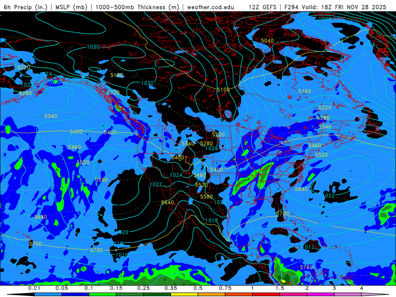The height and width of the screenshot is (297, 396).
Task: Click the 5640 label off Carolina coast
Action: pyautogui.click(x=301, y=189)
